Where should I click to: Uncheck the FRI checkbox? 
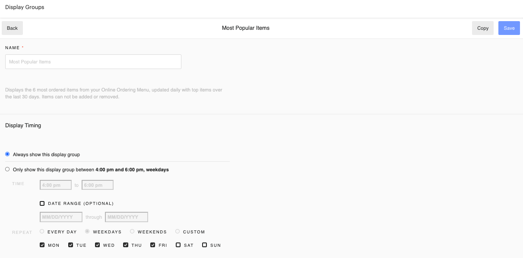[153, 245]
